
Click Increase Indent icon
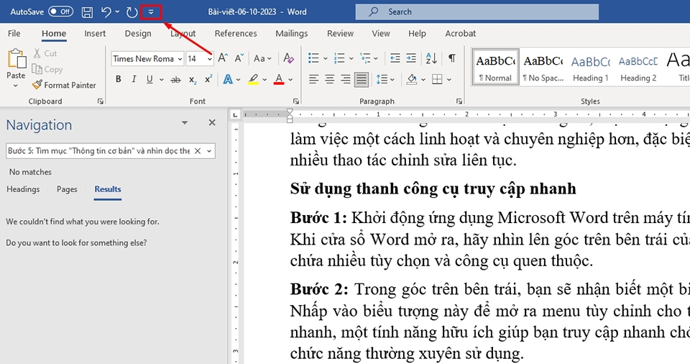411,58
